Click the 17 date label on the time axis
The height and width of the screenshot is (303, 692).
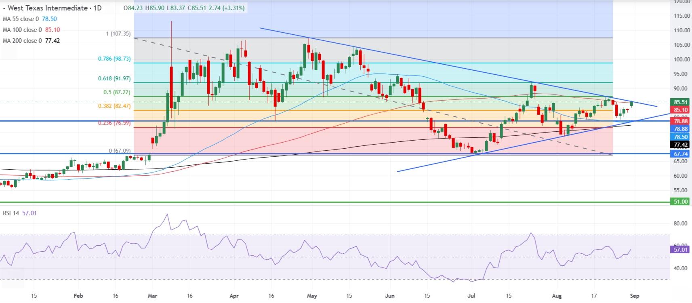click(x=594, y=296)
